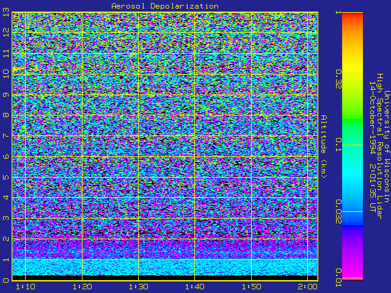Click the black band at plot bottom
The height and width of the screenshot is (293, 391).
pos(165,278)
